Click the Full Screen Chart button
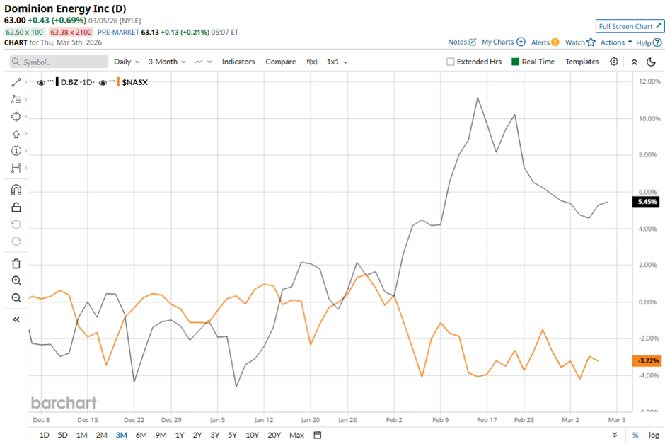The image size is (665, 444). click(630, 26)
